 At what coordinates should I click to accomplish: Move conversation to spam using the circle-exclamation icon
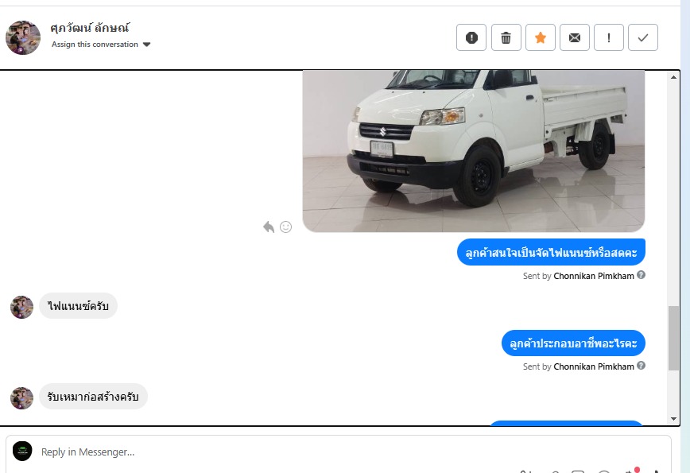point(471,37)
